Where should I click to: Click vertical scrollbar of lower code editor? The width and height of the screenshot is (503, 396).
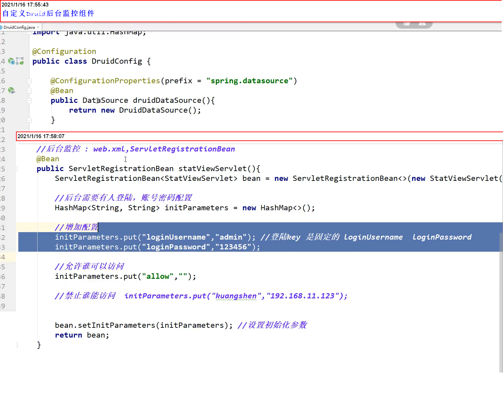pyautogui.click(x=501, y=302)
